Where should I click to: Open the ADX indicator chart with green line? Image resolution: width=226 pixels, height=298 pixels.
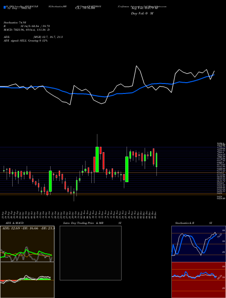click(x=27, y=244)
